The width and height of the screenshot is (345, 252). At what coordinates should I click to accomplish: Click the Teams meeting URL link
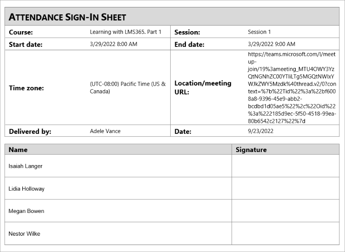292,87
